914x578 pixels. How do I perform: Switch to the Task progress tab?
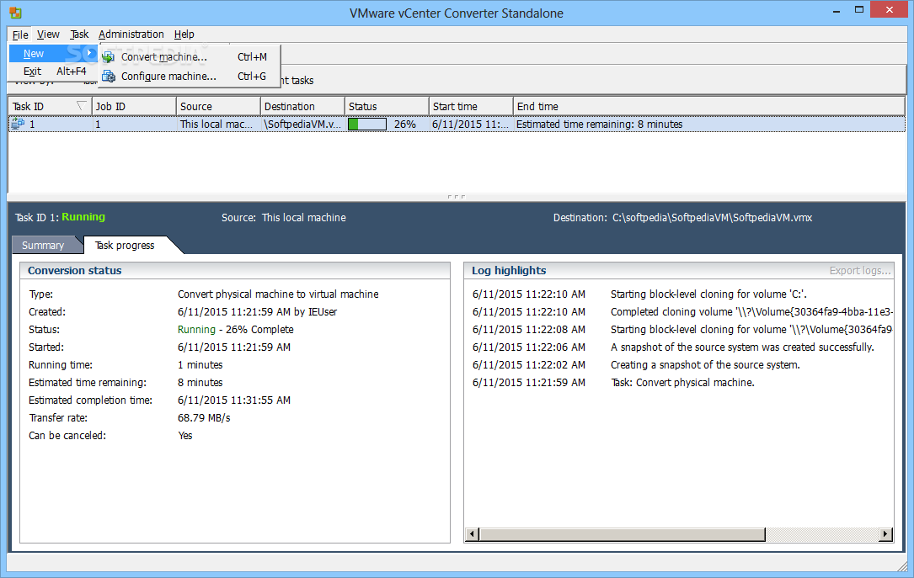[x=125, y=245]
